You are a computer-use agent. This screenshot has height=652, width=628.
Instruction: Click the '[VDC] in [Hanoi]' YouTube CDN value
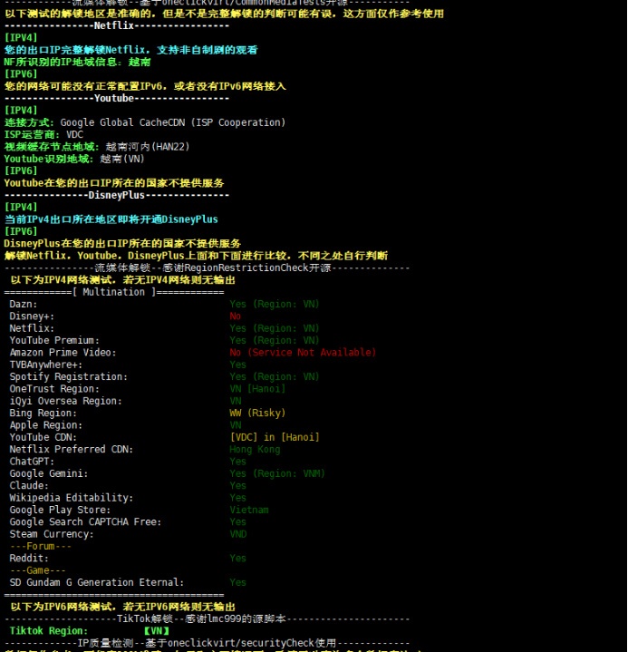click(x=275, y=437)
